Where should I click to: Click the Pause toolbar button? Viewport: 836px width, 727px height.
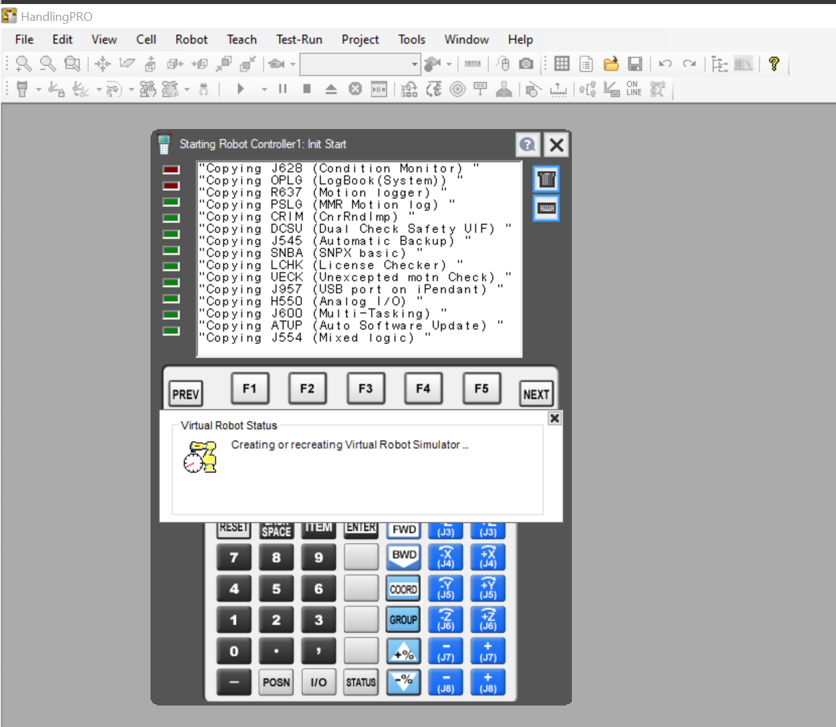pos(283,89)
